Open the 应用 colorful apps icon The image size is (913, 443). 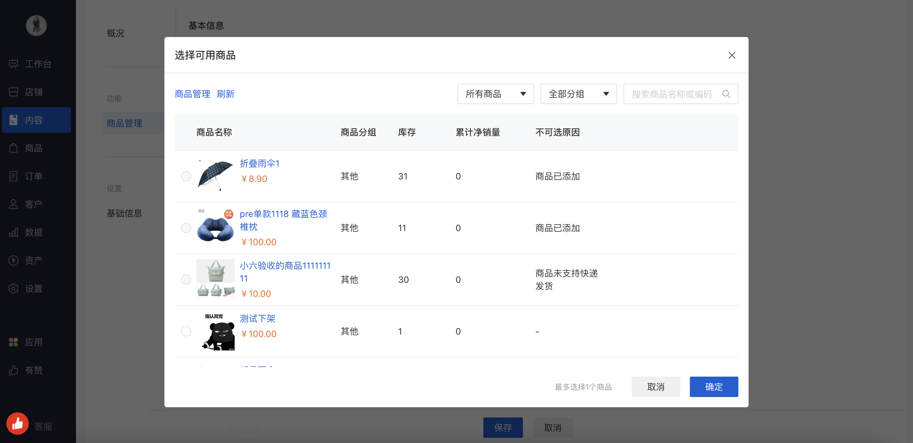(x=13, y=342)
